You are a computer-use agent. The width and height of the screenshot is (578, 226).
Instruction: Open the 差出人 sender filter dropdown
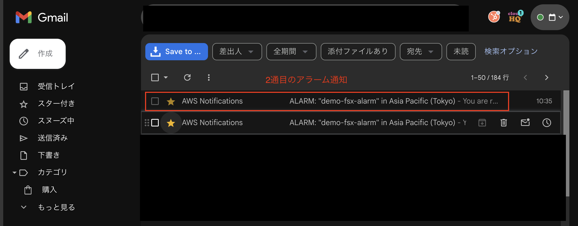(x=237, y=52)
